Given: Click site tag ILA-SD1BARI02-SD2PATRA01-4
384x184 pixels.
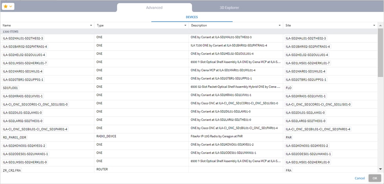Looking at the screenshot, I should [308, 47].
